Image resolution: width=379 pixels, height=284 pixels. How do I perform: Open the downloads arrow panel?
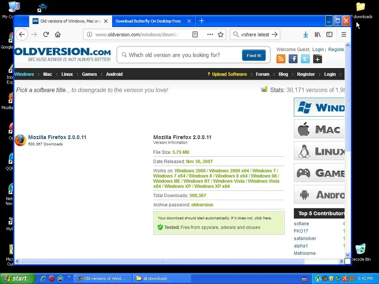tap(305, 34)
